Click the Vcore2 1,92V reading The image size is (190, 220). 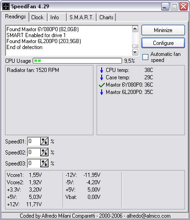point(24,182)
